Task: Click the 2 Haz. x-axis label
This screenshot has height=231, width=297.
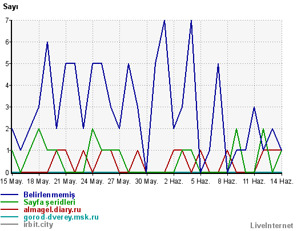Action: pos(174,181)
